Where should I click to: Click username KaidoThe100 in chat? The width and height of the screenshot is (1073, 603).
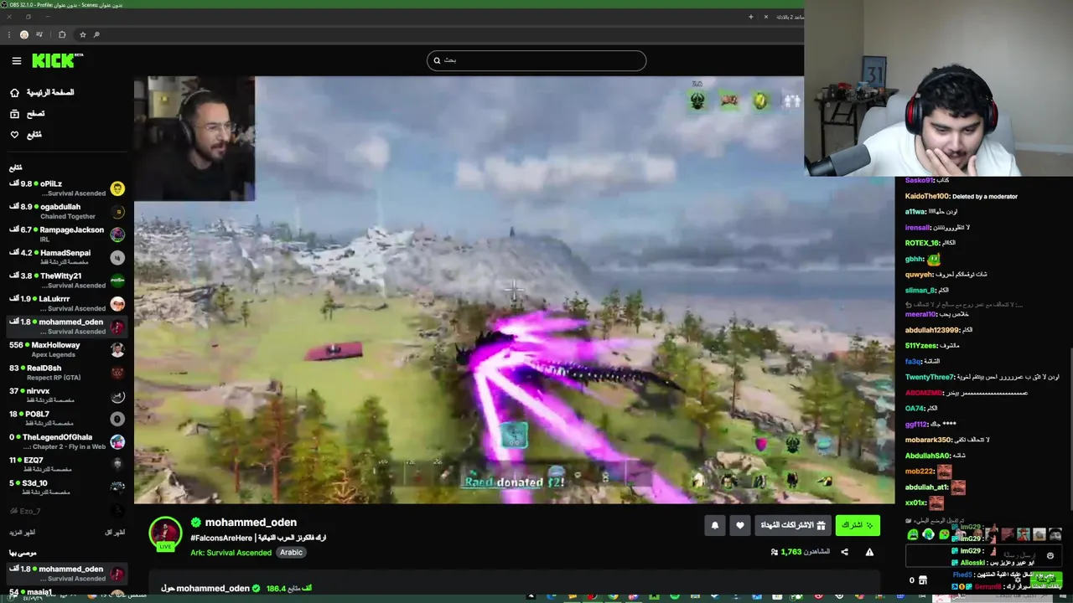click(x=927, y=196)
